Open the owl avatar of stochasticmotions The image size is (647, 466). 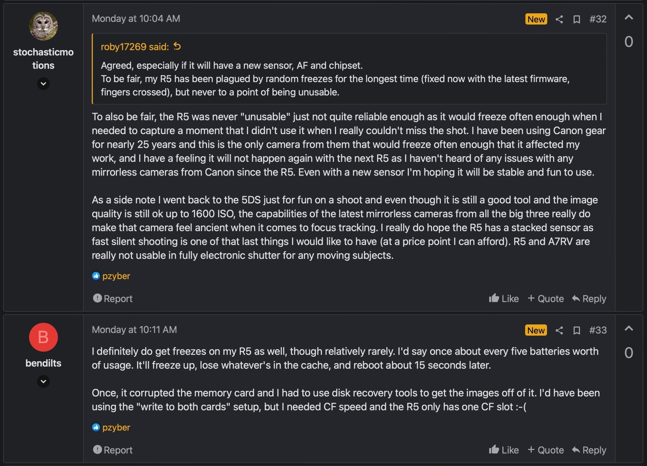pyautogui.click(x=43, y=26)
